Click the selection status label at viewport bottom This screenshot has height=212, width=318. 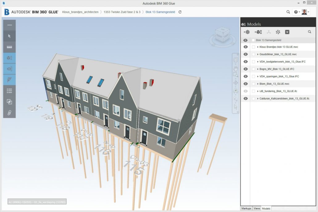(37, 202)
